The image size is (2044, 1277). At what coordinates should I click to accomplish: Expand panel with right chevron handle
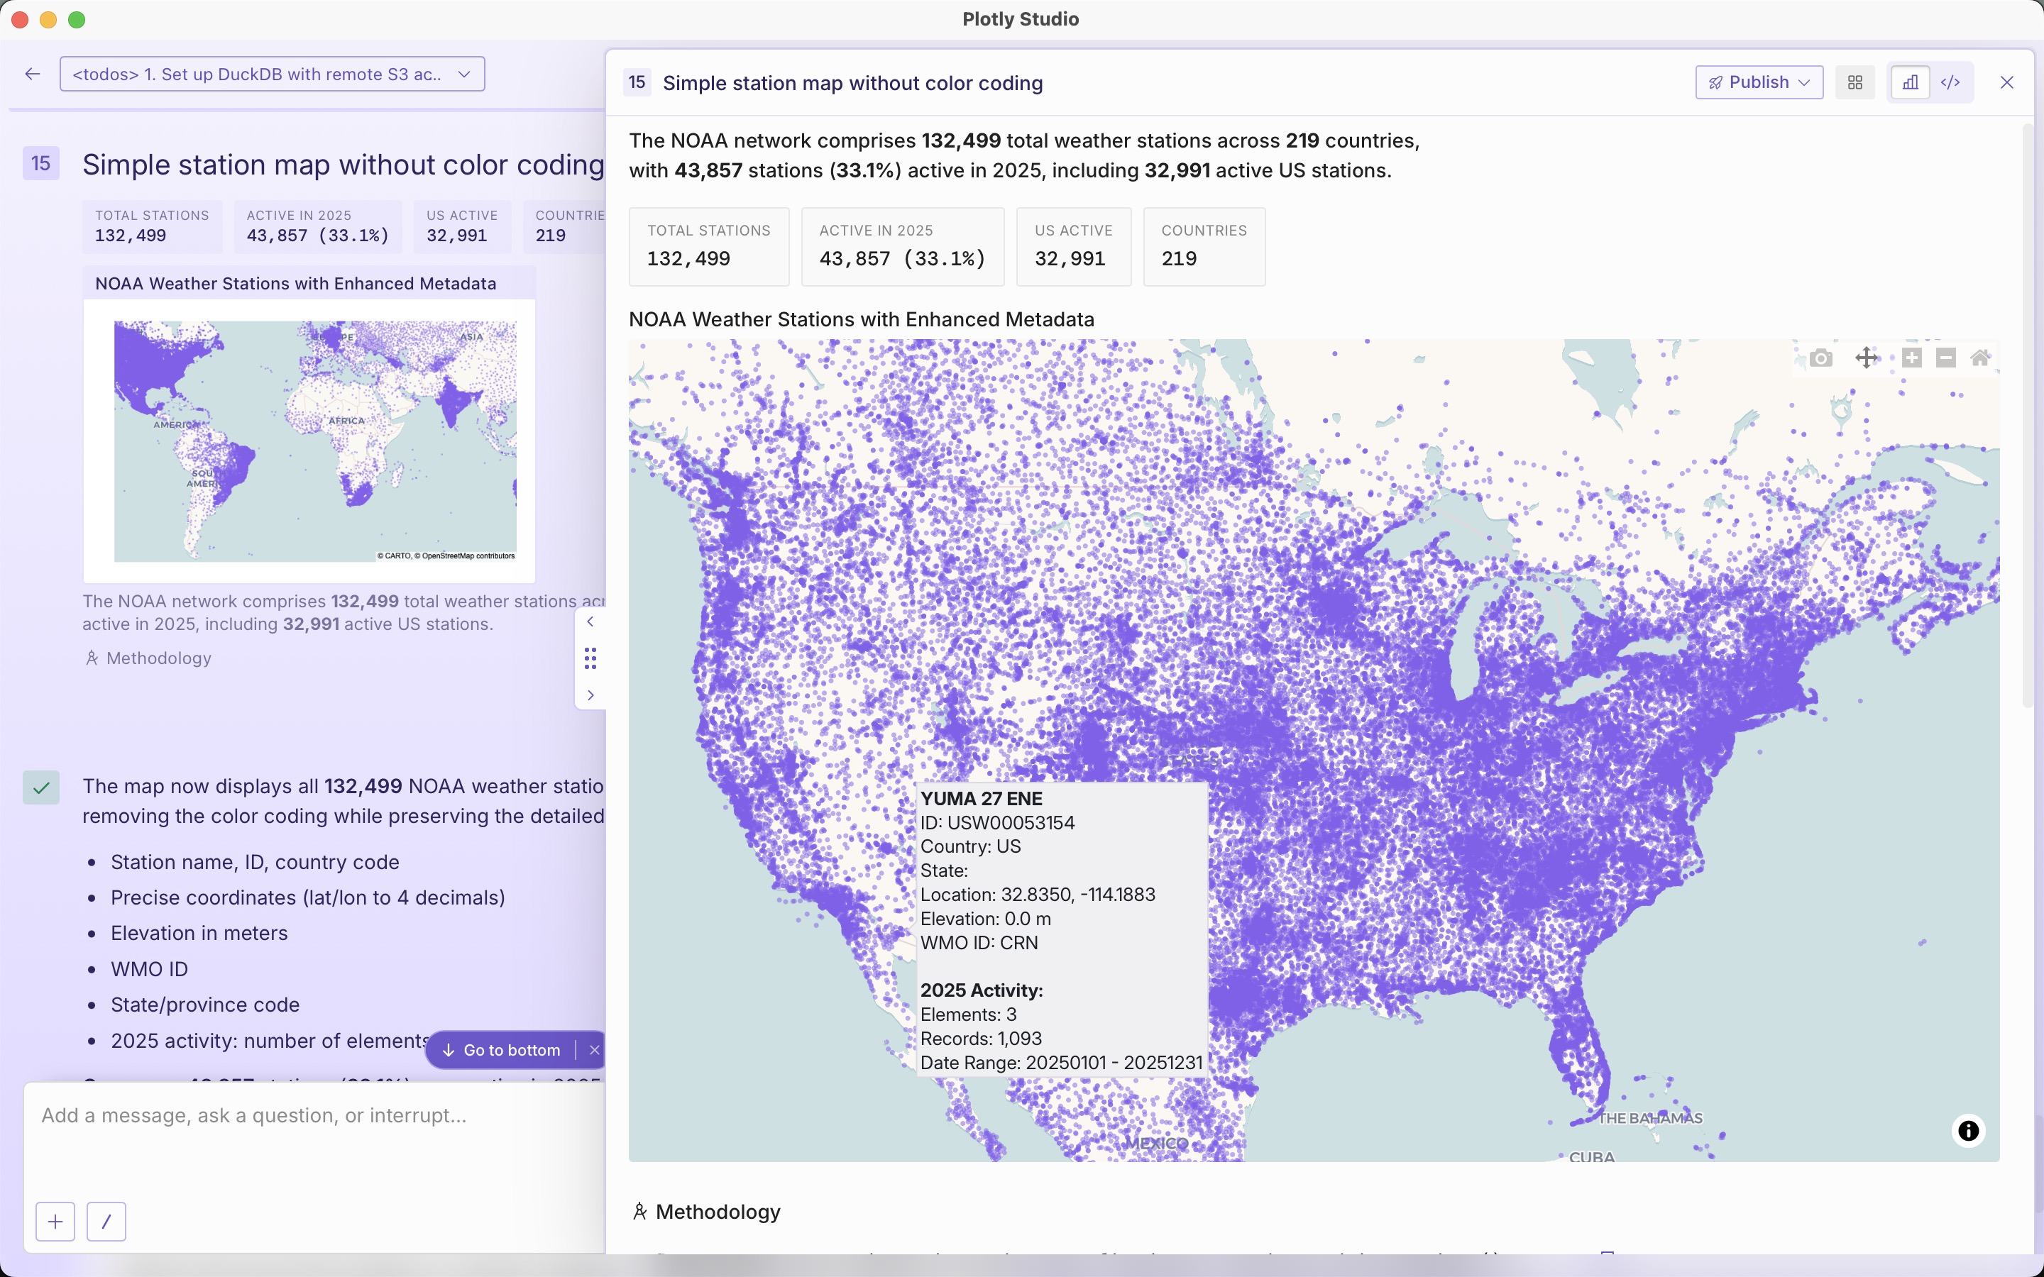[x=590, y=695]
